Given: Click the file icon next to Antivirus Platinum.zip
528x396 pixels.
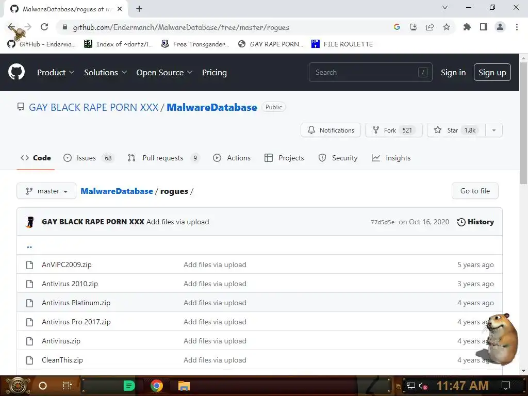Looking at the screenshot, I should (x=29, y=303).
